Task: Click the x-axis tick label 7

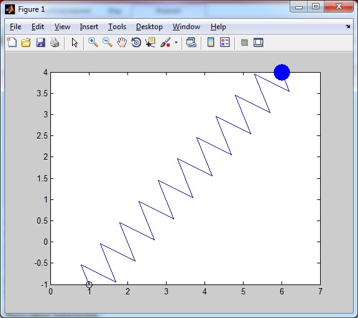Action: tap(320, 291)
